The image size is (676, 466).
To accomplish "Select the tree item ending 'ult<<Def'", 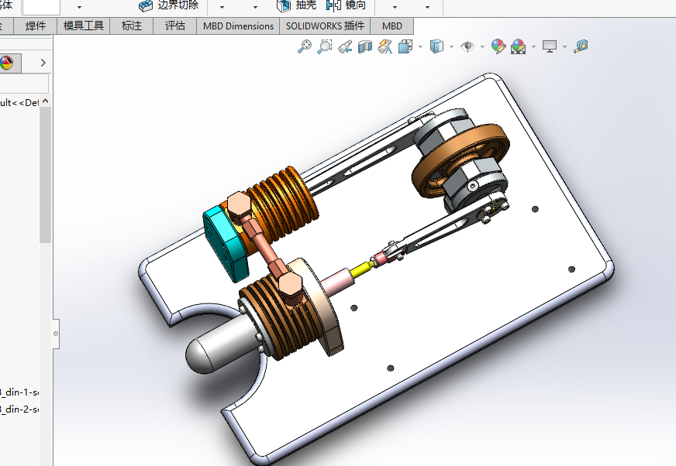I will click(19, 102).
